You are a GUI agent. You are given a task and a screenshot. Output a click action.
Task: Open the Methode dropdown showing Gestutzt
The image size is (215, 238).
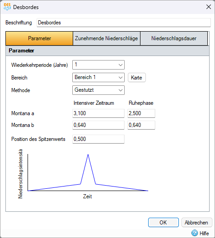pyautogui.click(x=98, y=90)
